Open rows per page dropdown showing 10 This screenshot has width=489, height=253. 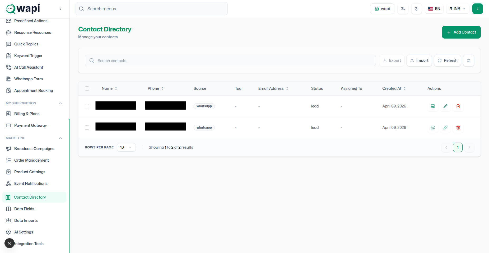[126, 147]
